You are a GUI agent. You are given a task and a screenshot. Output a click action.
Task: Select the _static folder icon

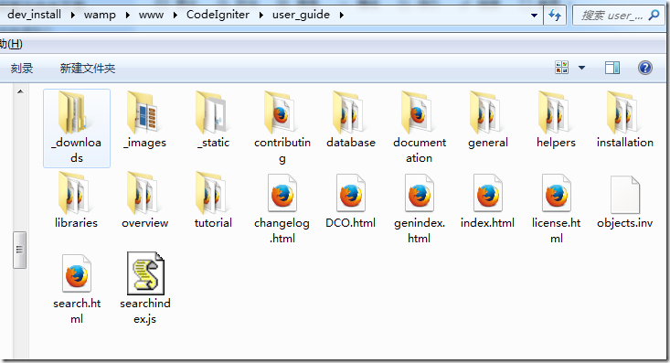(x=211, y=112)
